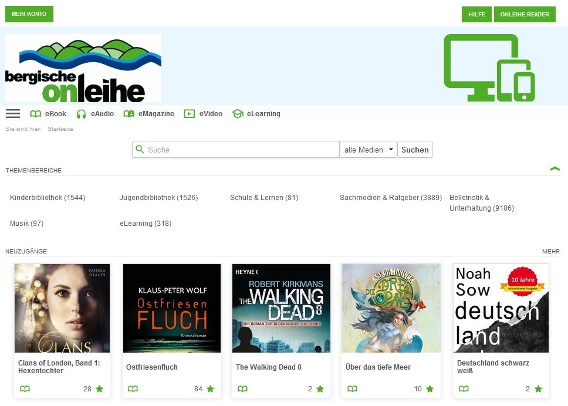Screen dimensions: 568x406
Task: Click eBook icon under Über das tiefe Meer
Action: click(x=353, y=388)
